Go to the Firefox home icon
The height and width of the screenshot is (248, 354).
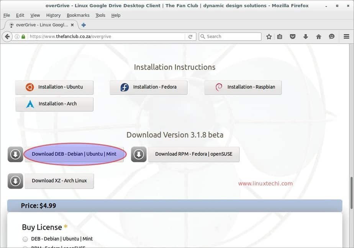click(x=318, y=36)
